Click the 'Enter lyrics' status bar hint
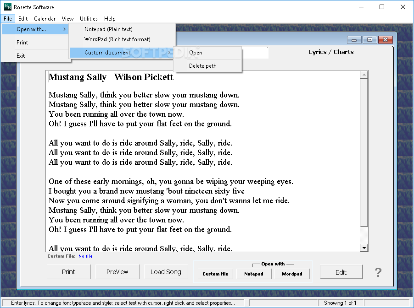This screenshot has width=414, height=308. point(123,303)
